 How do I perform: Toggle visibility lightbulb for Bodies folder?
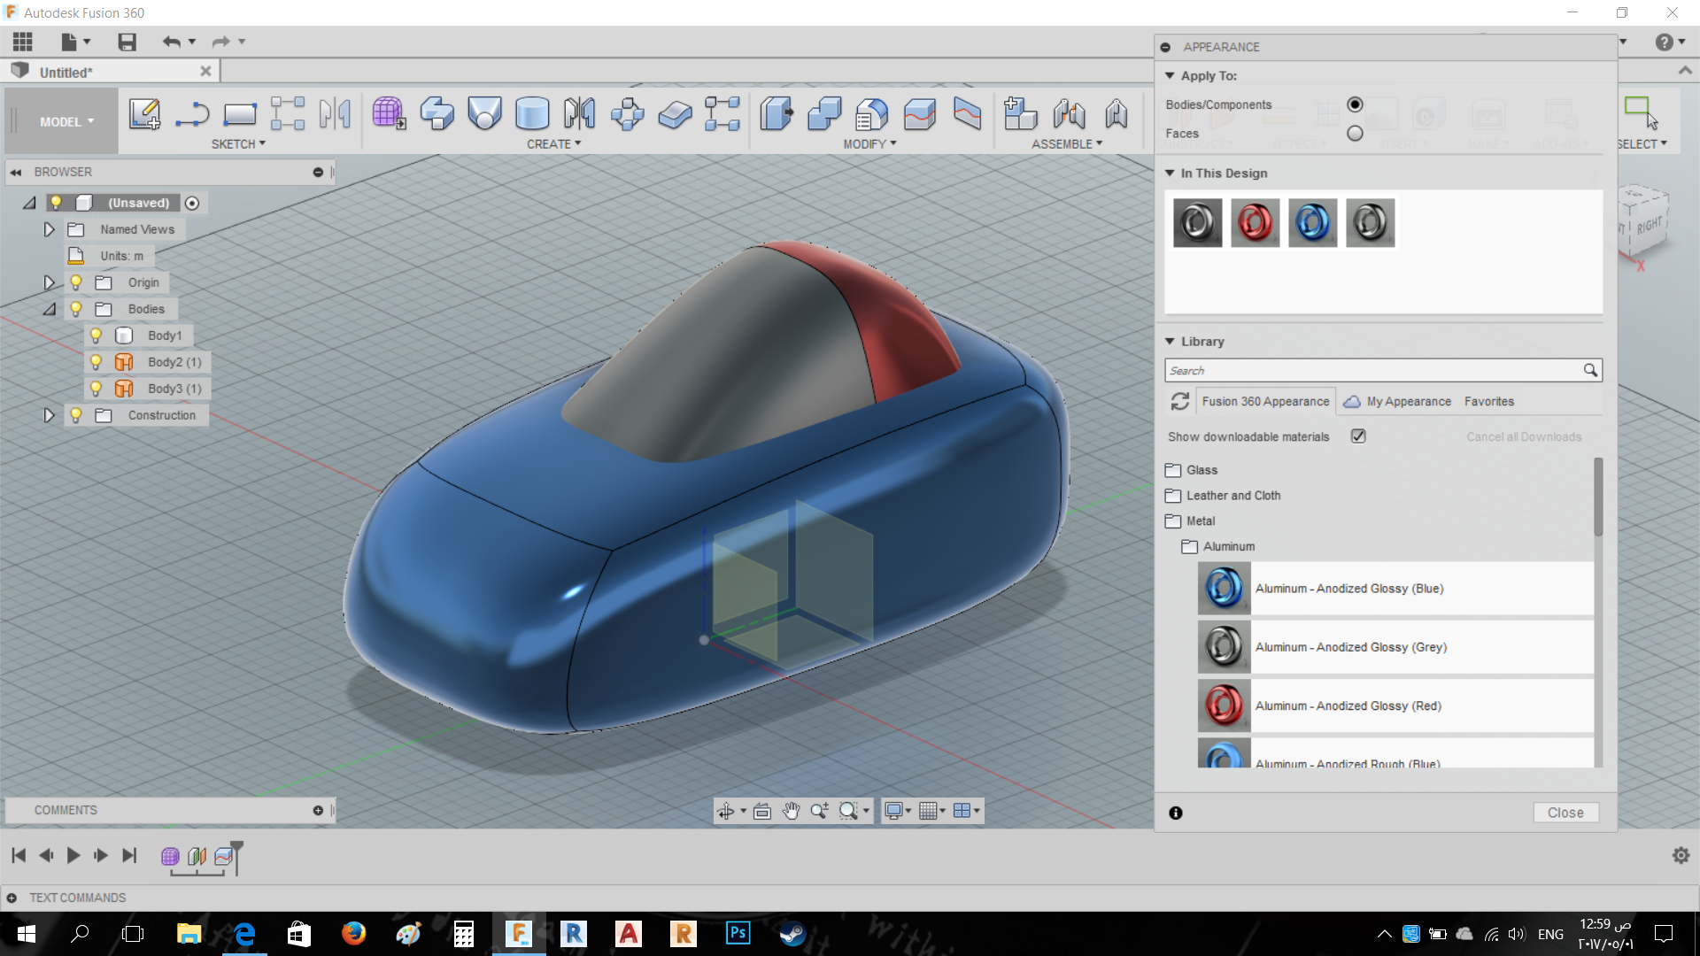tap(75, 309)
